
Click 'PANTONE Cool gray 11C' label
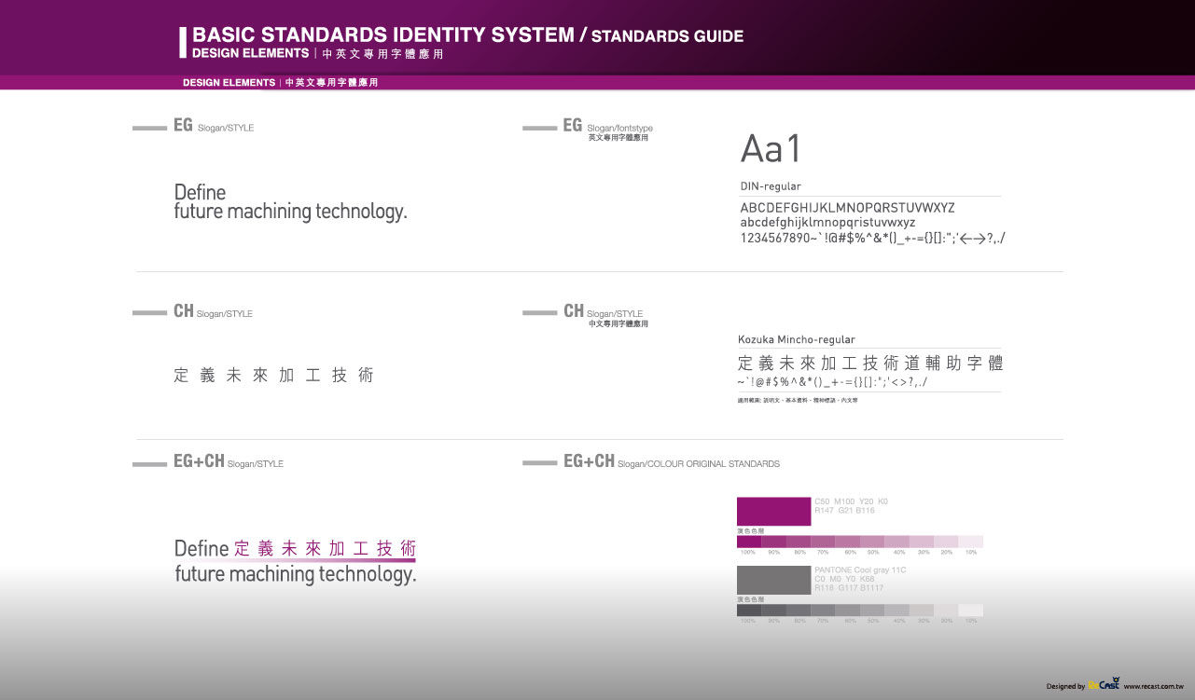coord(860,570)
